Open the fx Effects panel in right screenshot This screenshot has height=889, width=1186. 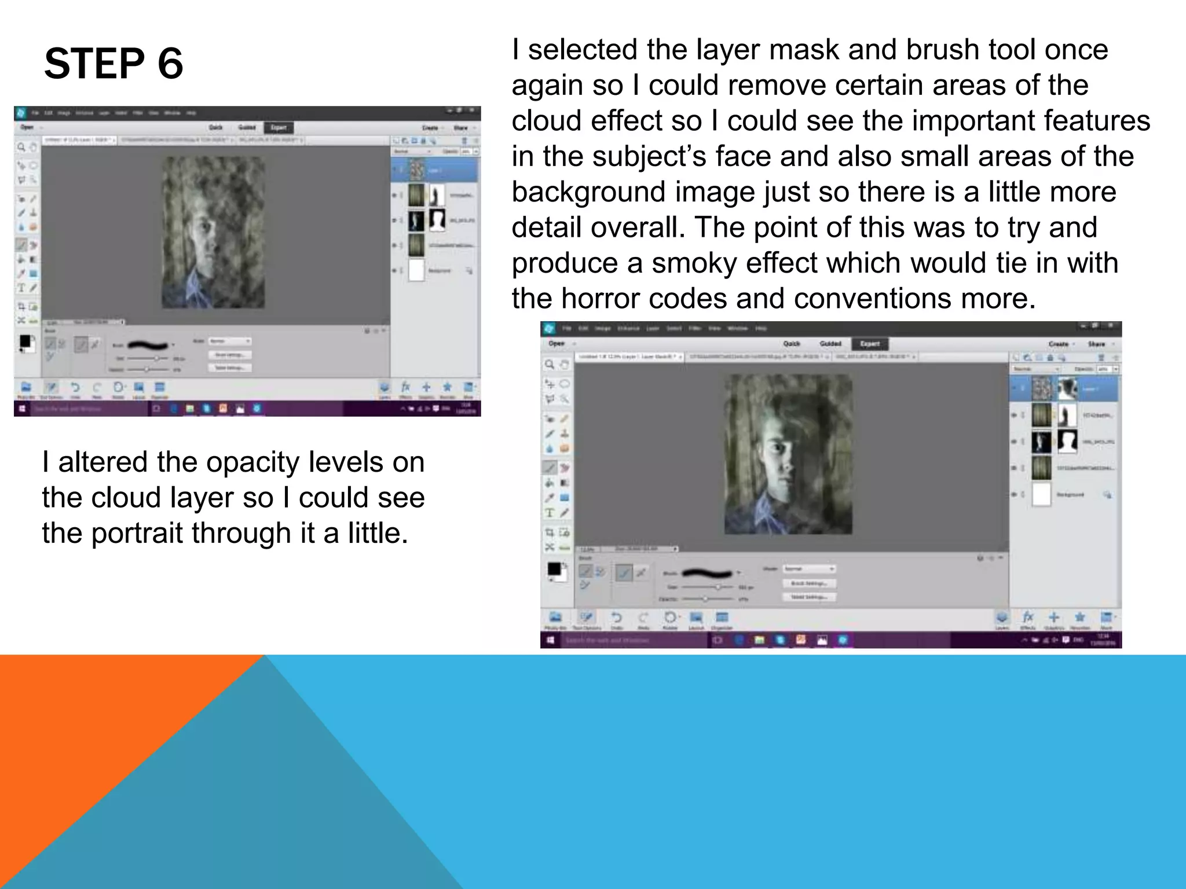(x=1028, y=617)
